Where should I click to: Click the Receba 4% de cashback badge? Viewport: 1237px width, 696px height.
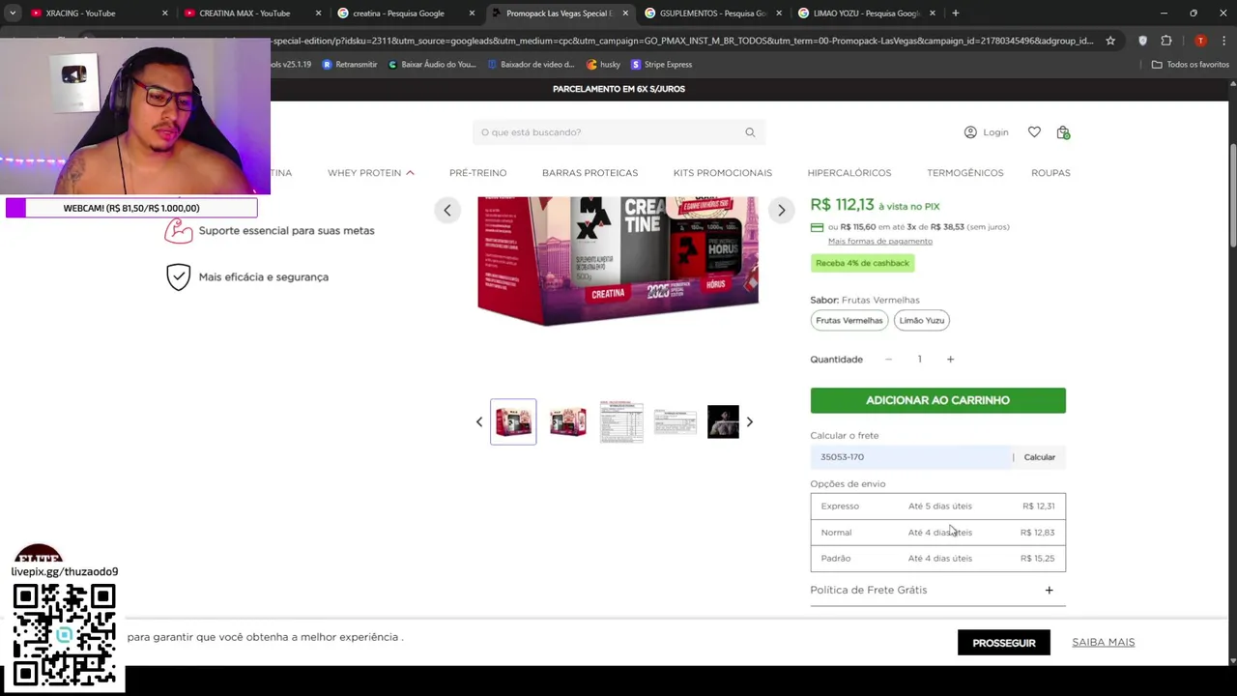862,263
